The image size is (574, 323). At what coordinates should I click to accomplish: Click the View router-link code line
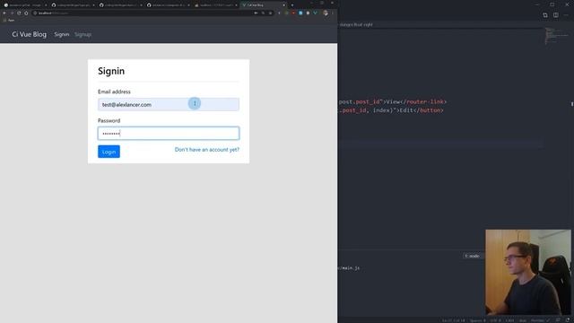coord(393,101)
